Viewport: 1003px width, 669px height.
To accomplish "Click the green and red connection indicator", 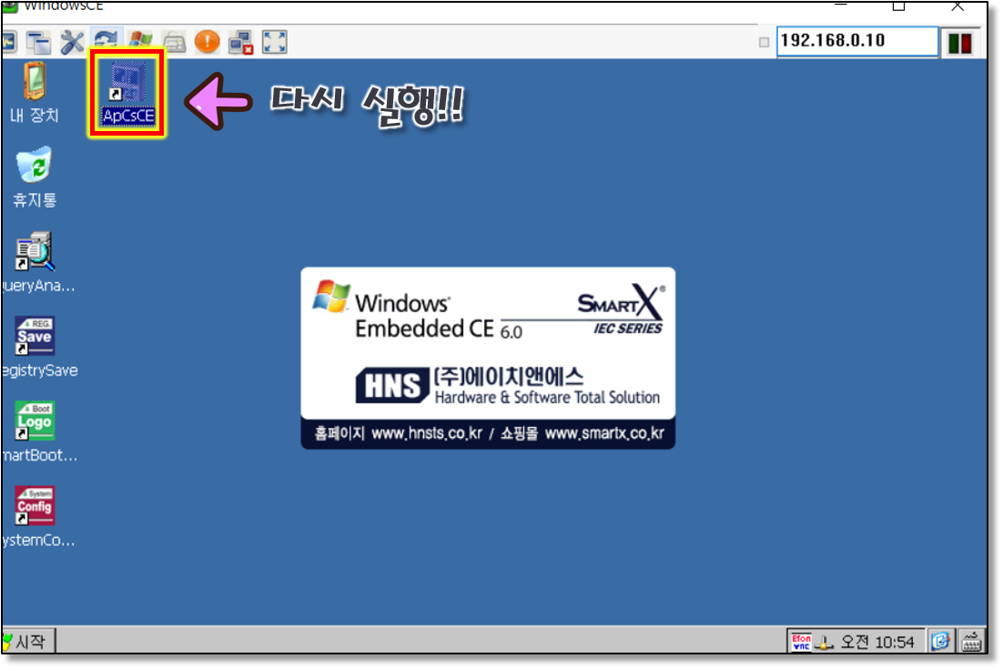I will tap(959, 42).
